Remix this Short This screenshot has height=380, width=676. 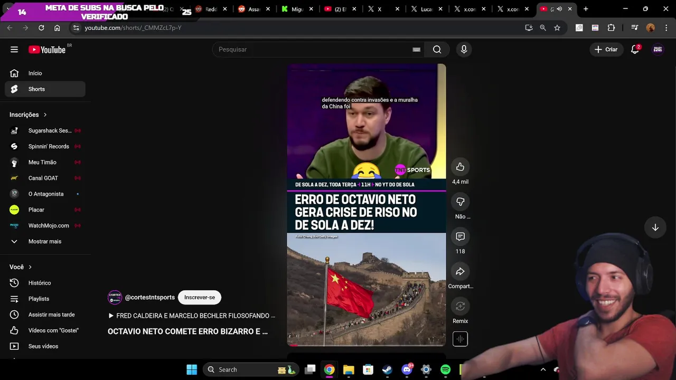[x=460, y=306]
